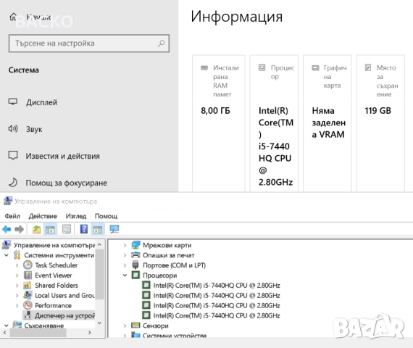Expand the Shared Folders node
Viewport: 413px width, 348px height.
[17, 285]
